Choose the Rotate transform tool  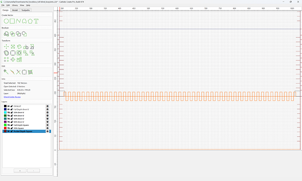(x=19, y=46)
